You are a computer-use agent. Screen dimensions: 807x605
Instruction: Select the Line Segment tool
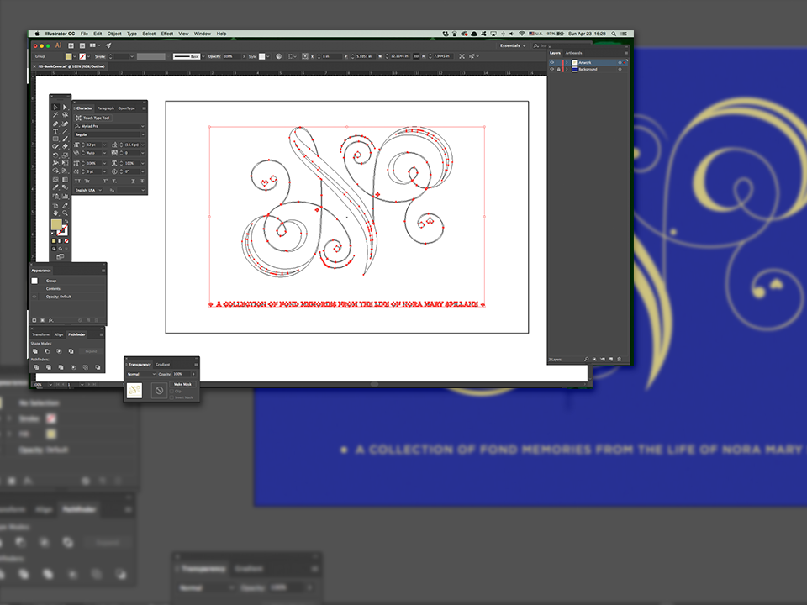(65, 131)
